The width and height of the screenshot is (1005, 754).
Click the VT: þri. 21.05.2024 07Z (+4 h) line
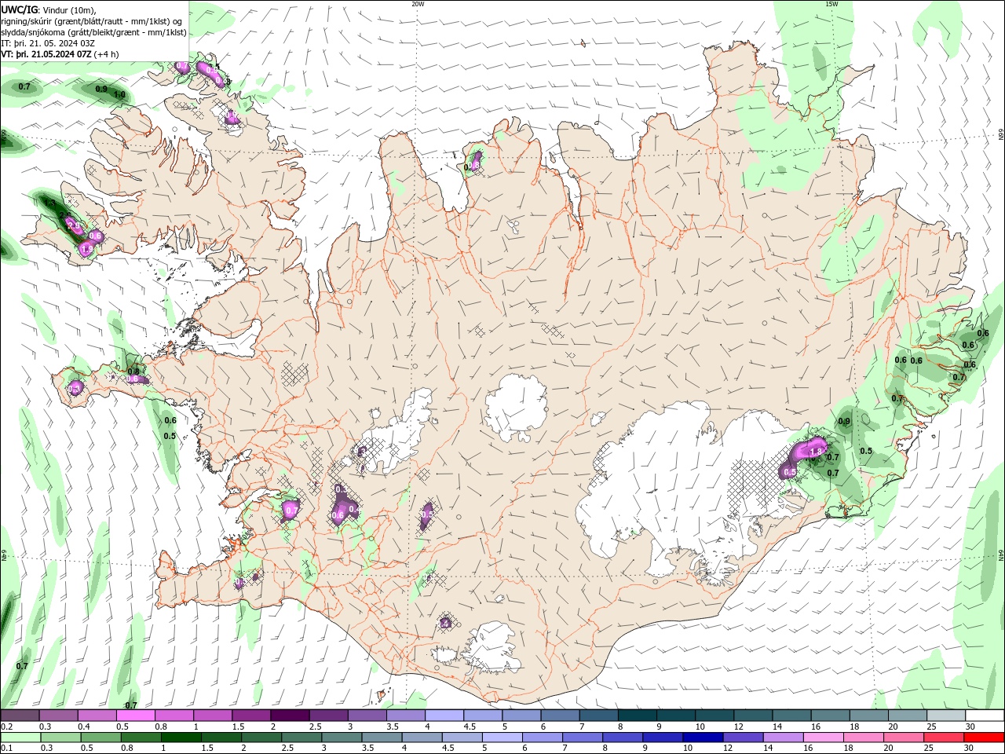[x=60, y=54]
